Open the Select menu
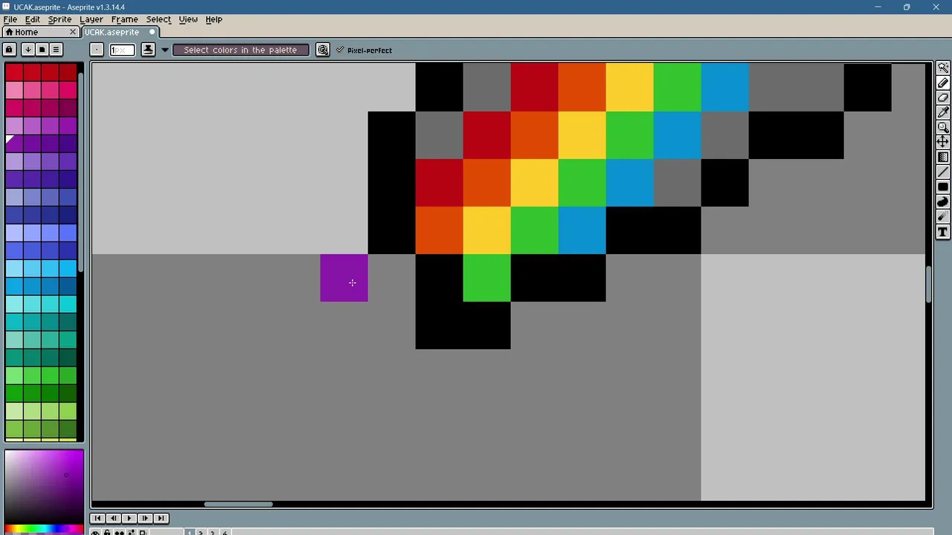 [x=158, y=19]
